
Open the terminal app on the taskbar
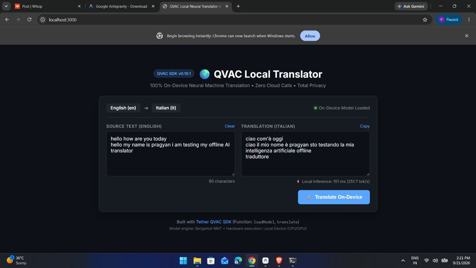[x=293, y=261]
